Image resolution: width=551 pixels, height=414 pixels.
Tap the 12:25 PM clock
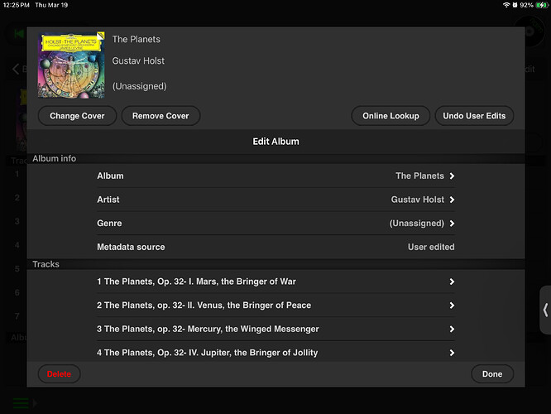(x=17, y=5)
